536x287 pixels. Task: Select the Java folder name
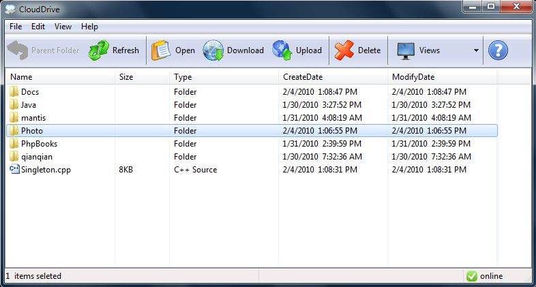(x=29, y=105)
